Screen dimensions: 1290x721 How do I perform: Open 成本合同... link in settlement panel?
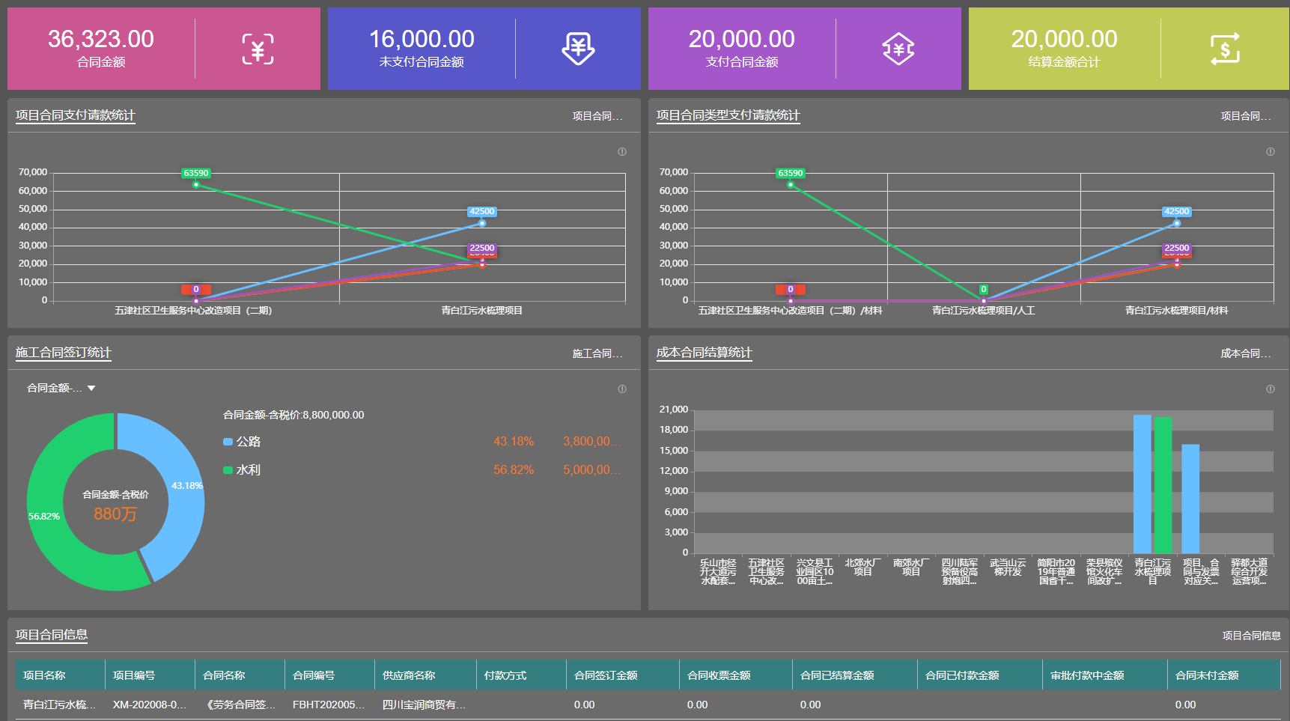tap(1245, 353)
